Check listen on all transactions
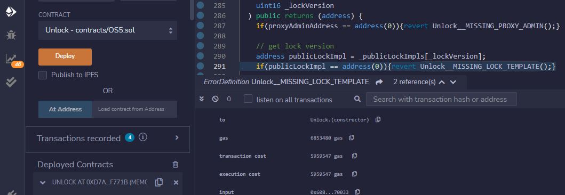 248,99
